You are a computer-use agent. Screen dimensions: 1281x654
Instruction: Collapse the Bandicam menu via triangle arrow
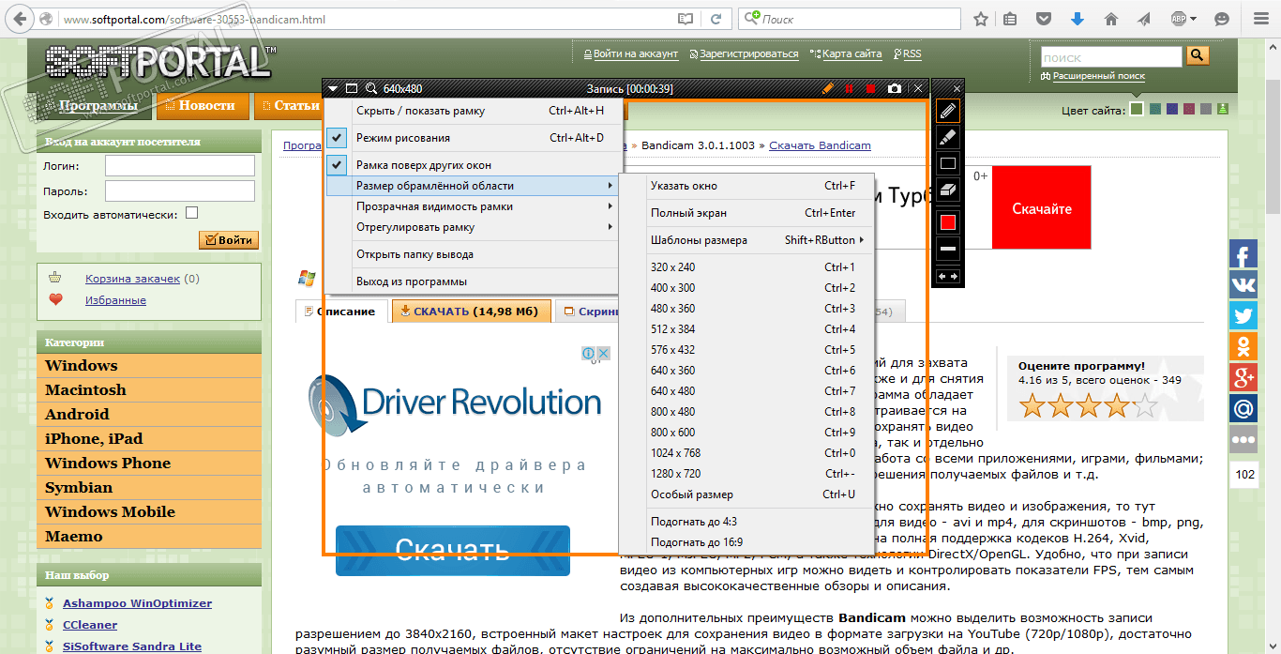tap(333, 89)
